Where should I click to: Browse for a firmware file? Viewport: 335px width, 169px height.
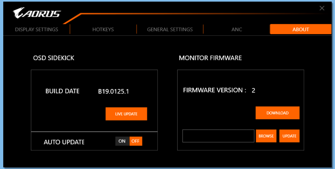[266, 136]
